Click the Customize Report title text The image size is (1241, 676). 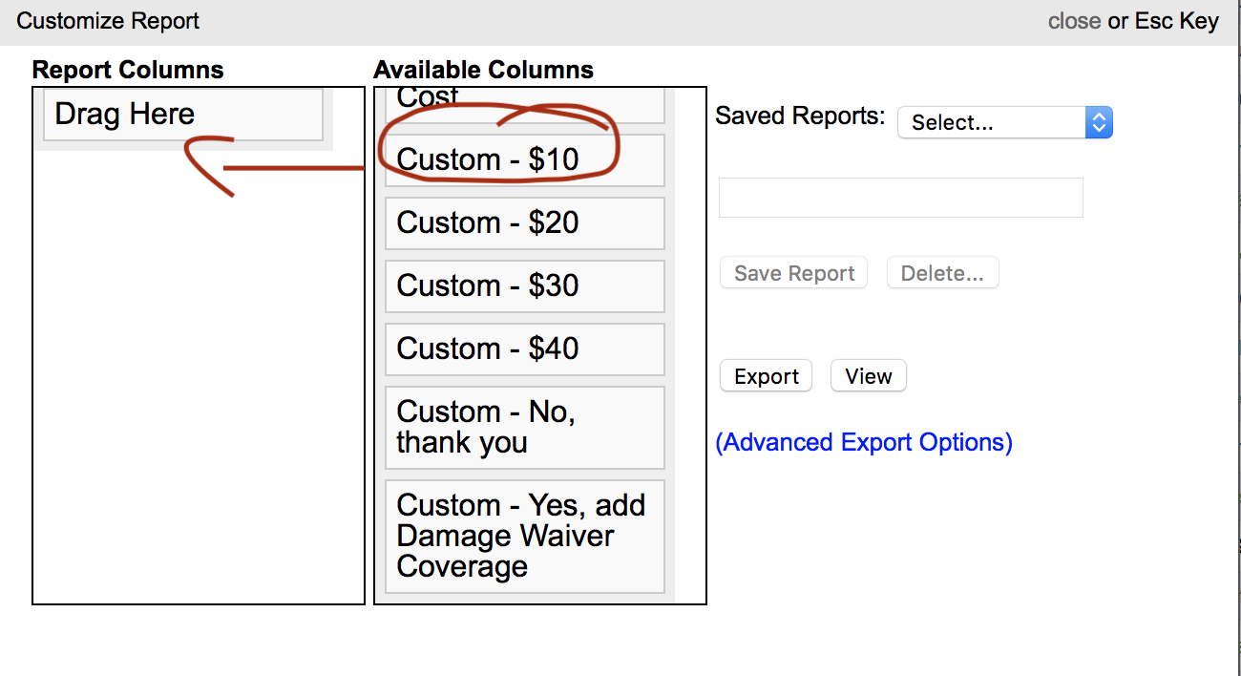(x=108, y=21)
